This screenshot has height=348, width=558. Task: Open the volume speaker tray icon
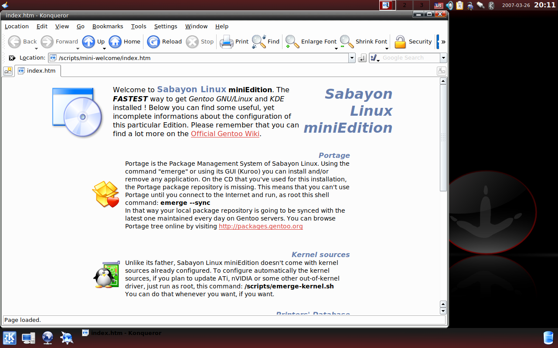(449, 5)
